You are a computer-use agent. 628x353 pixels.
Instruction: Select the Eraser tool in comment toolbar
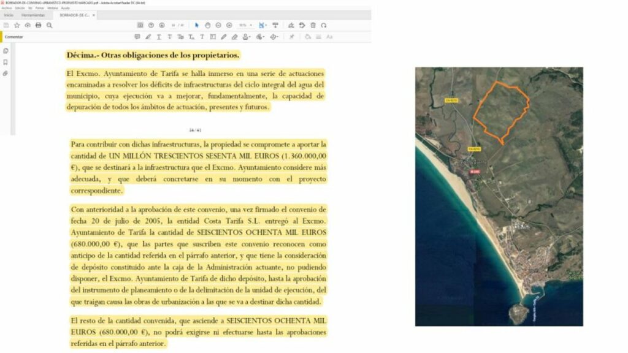pyautogui.click(x=235, y=37)
